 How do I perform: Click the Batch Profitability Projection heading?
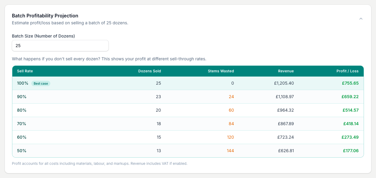[x=45, y=16]
